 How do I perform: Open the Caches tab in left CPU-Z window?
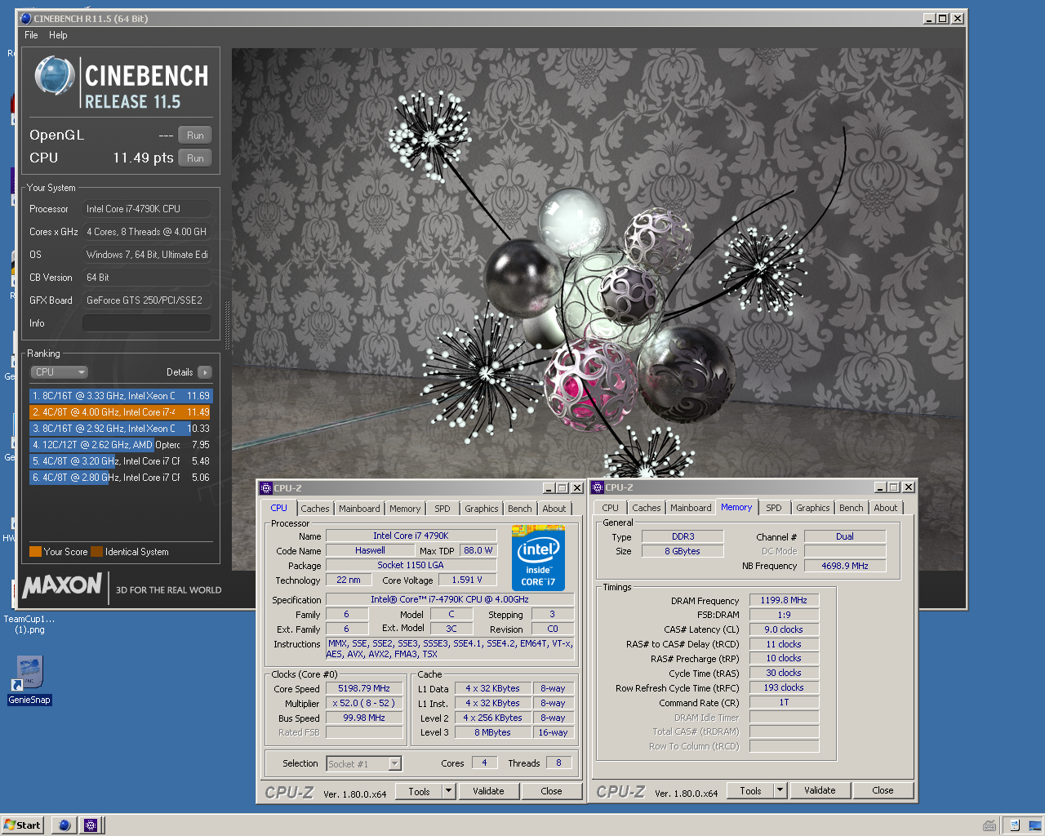click(x=314, y=509)
